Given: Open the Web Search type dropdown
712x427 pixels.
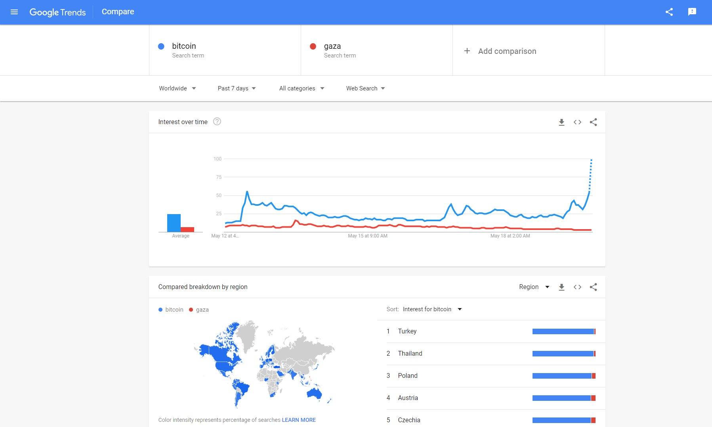Looking at the screenshot, I should [365, 88].
